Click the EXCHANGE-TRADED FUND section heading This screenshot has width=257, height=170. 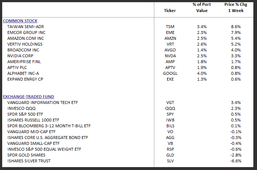pos(29,97)
